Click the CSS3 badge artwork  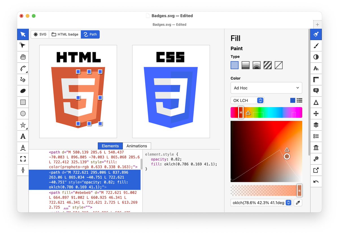(x=171, y=97)
